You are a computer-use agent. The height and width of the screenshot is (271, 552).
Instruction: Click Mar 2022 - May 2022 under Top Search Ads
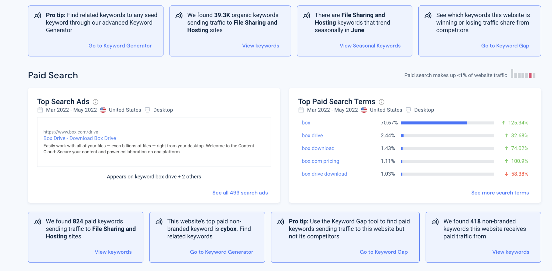[x=71, y=110]
